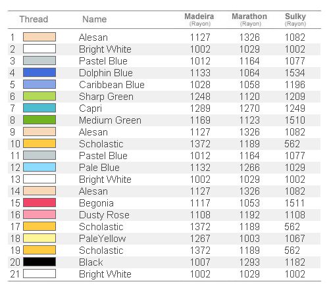Select the Sharp Green thread swatch
The height and width of the screenshot is (288, 329).
pyautogui.click(x=39, y=96)
